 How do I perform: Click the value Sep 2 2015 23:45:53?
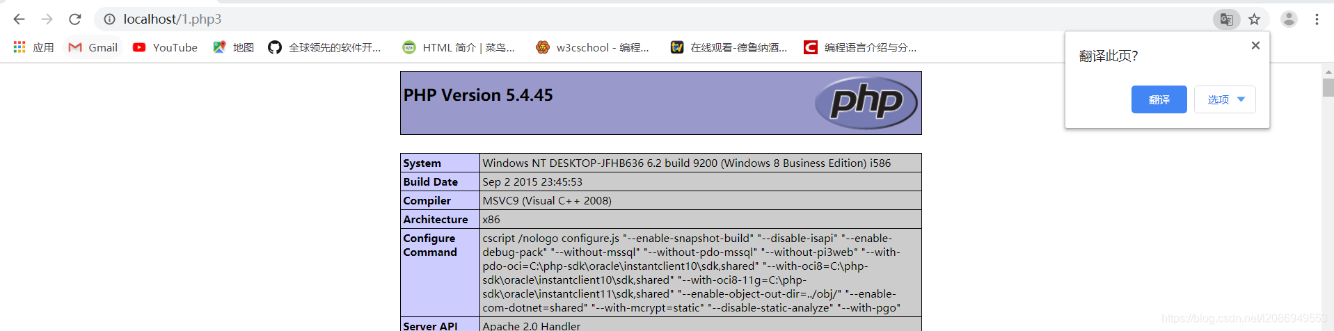[x=532, y=181]
